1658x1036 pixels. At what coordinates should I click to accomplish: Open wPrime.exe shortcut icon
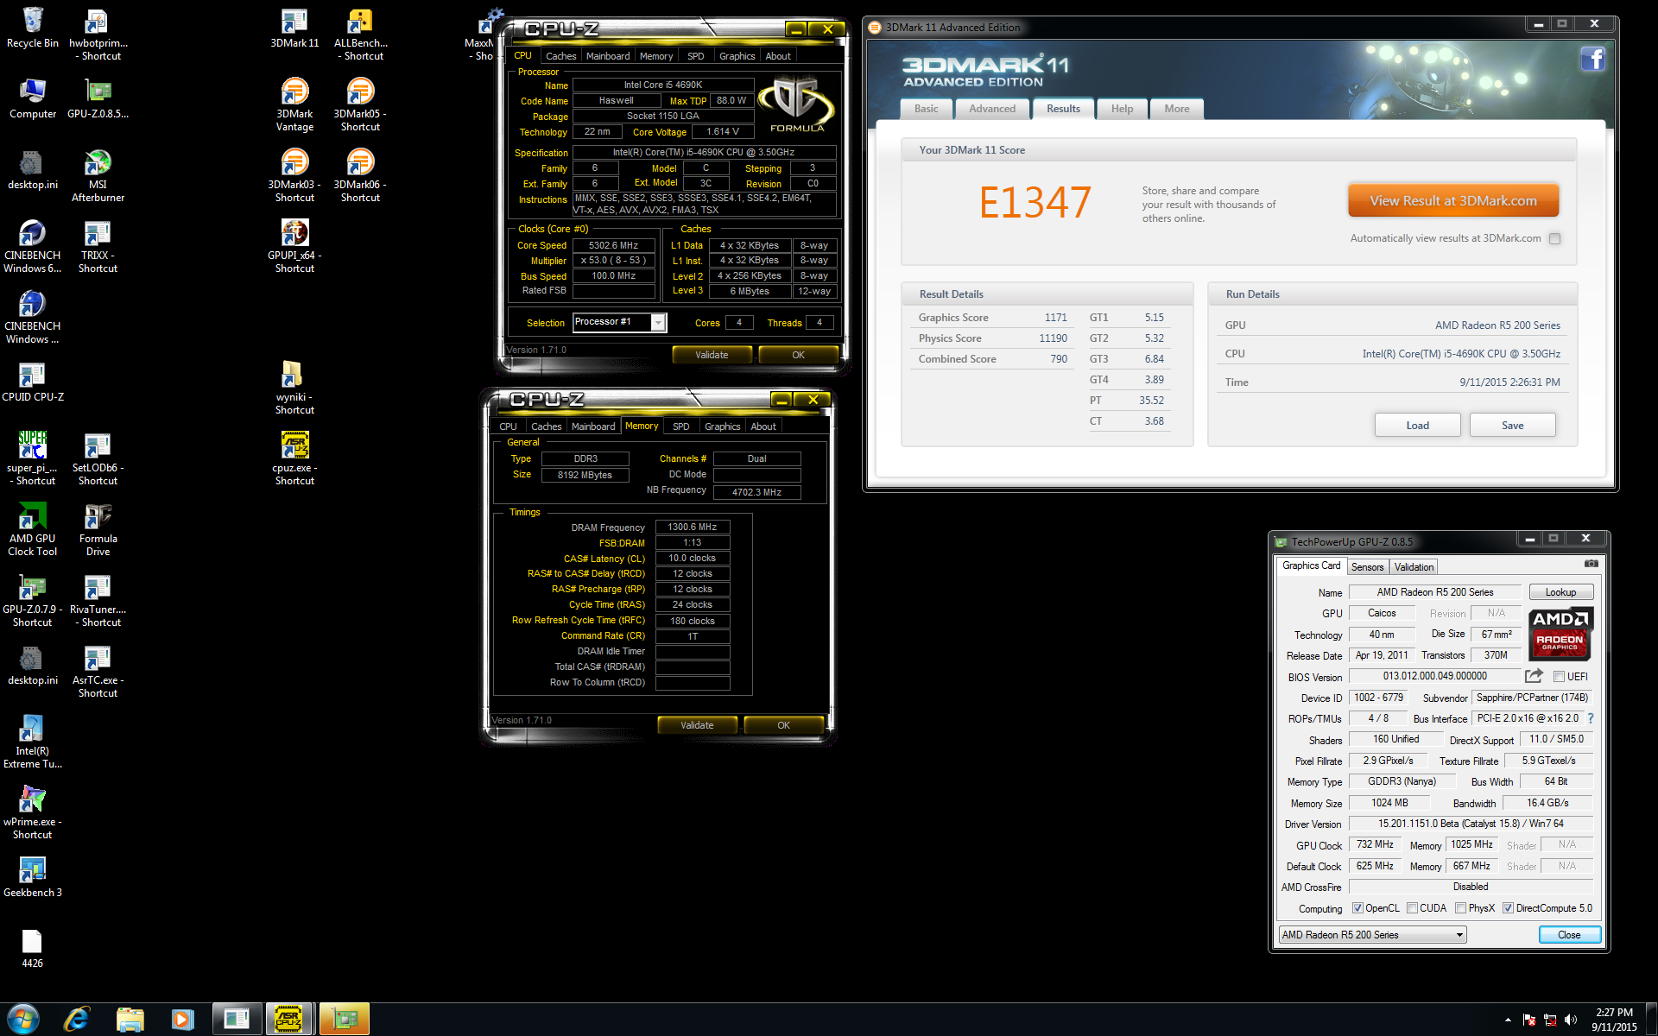point(33,813)
